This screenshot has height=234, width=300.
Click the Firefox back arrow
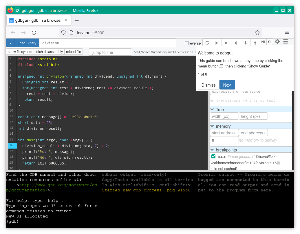tap(13, 33)
